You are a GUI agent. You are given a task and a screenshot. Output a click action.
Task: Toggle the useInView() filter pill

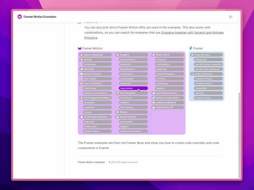click(x=97, y=107)
